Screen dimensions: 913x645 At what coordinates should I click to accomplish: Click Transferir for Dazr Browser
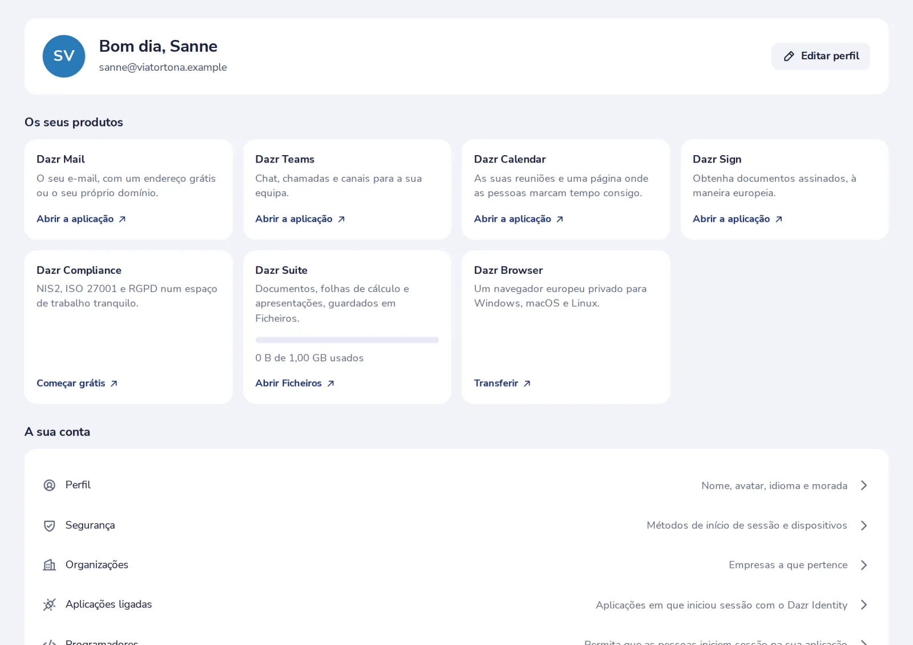pyautogui.click(x=502, y=383)
